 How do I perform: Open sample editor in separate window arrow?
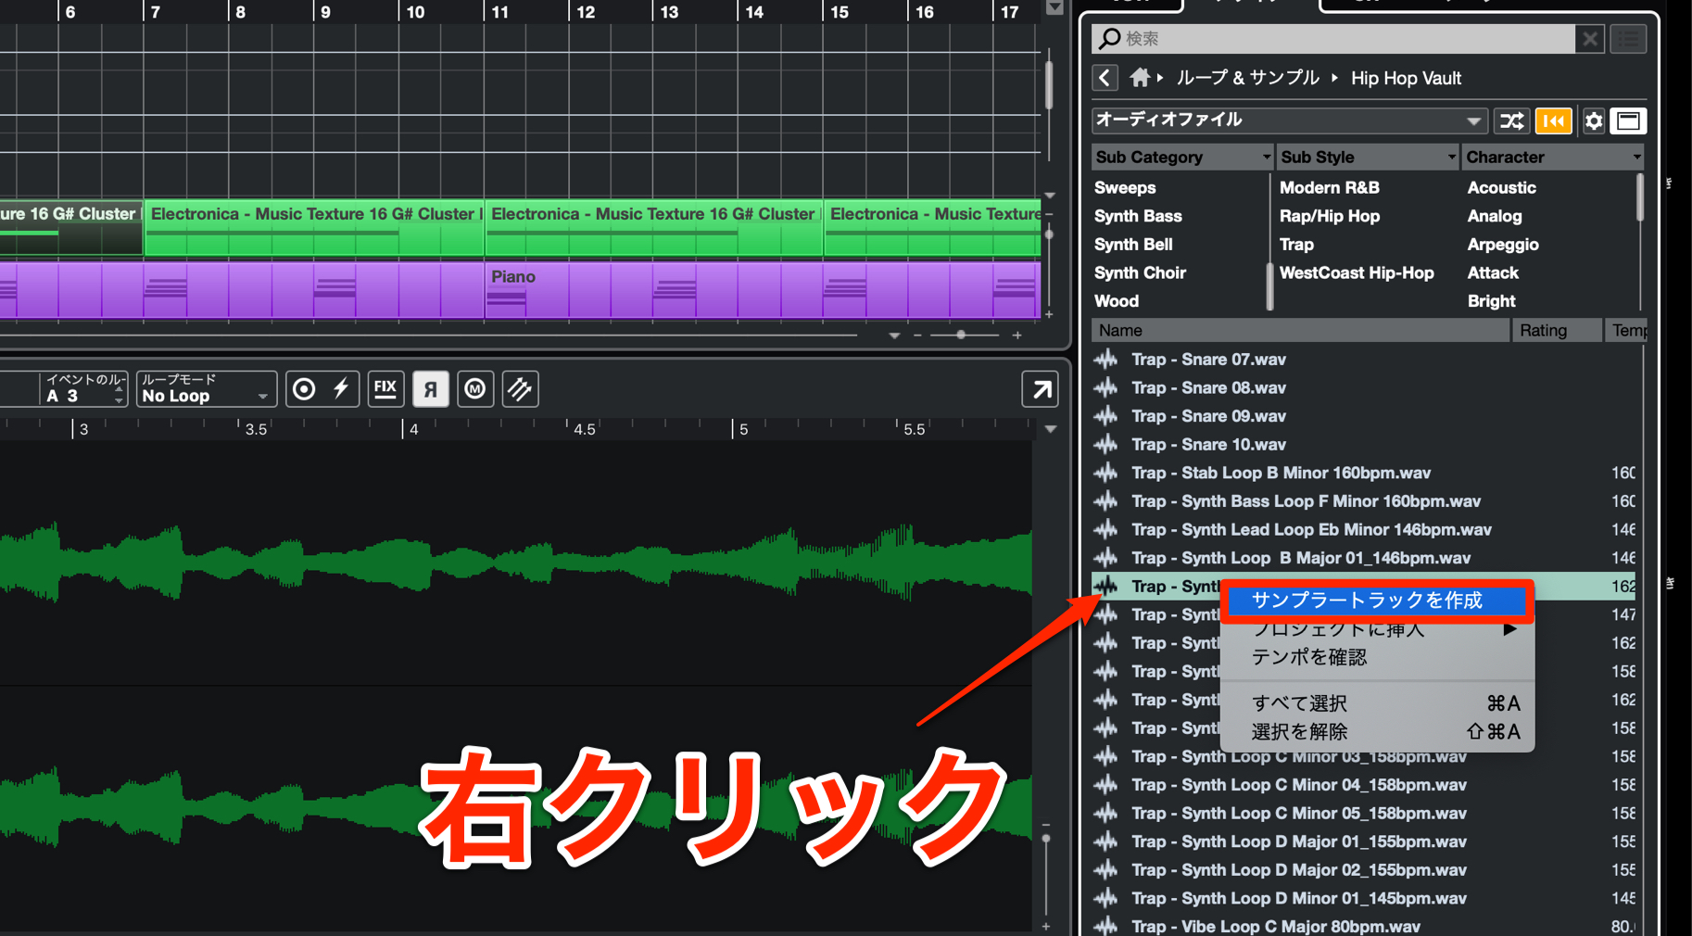click(x=1041, y=389)
